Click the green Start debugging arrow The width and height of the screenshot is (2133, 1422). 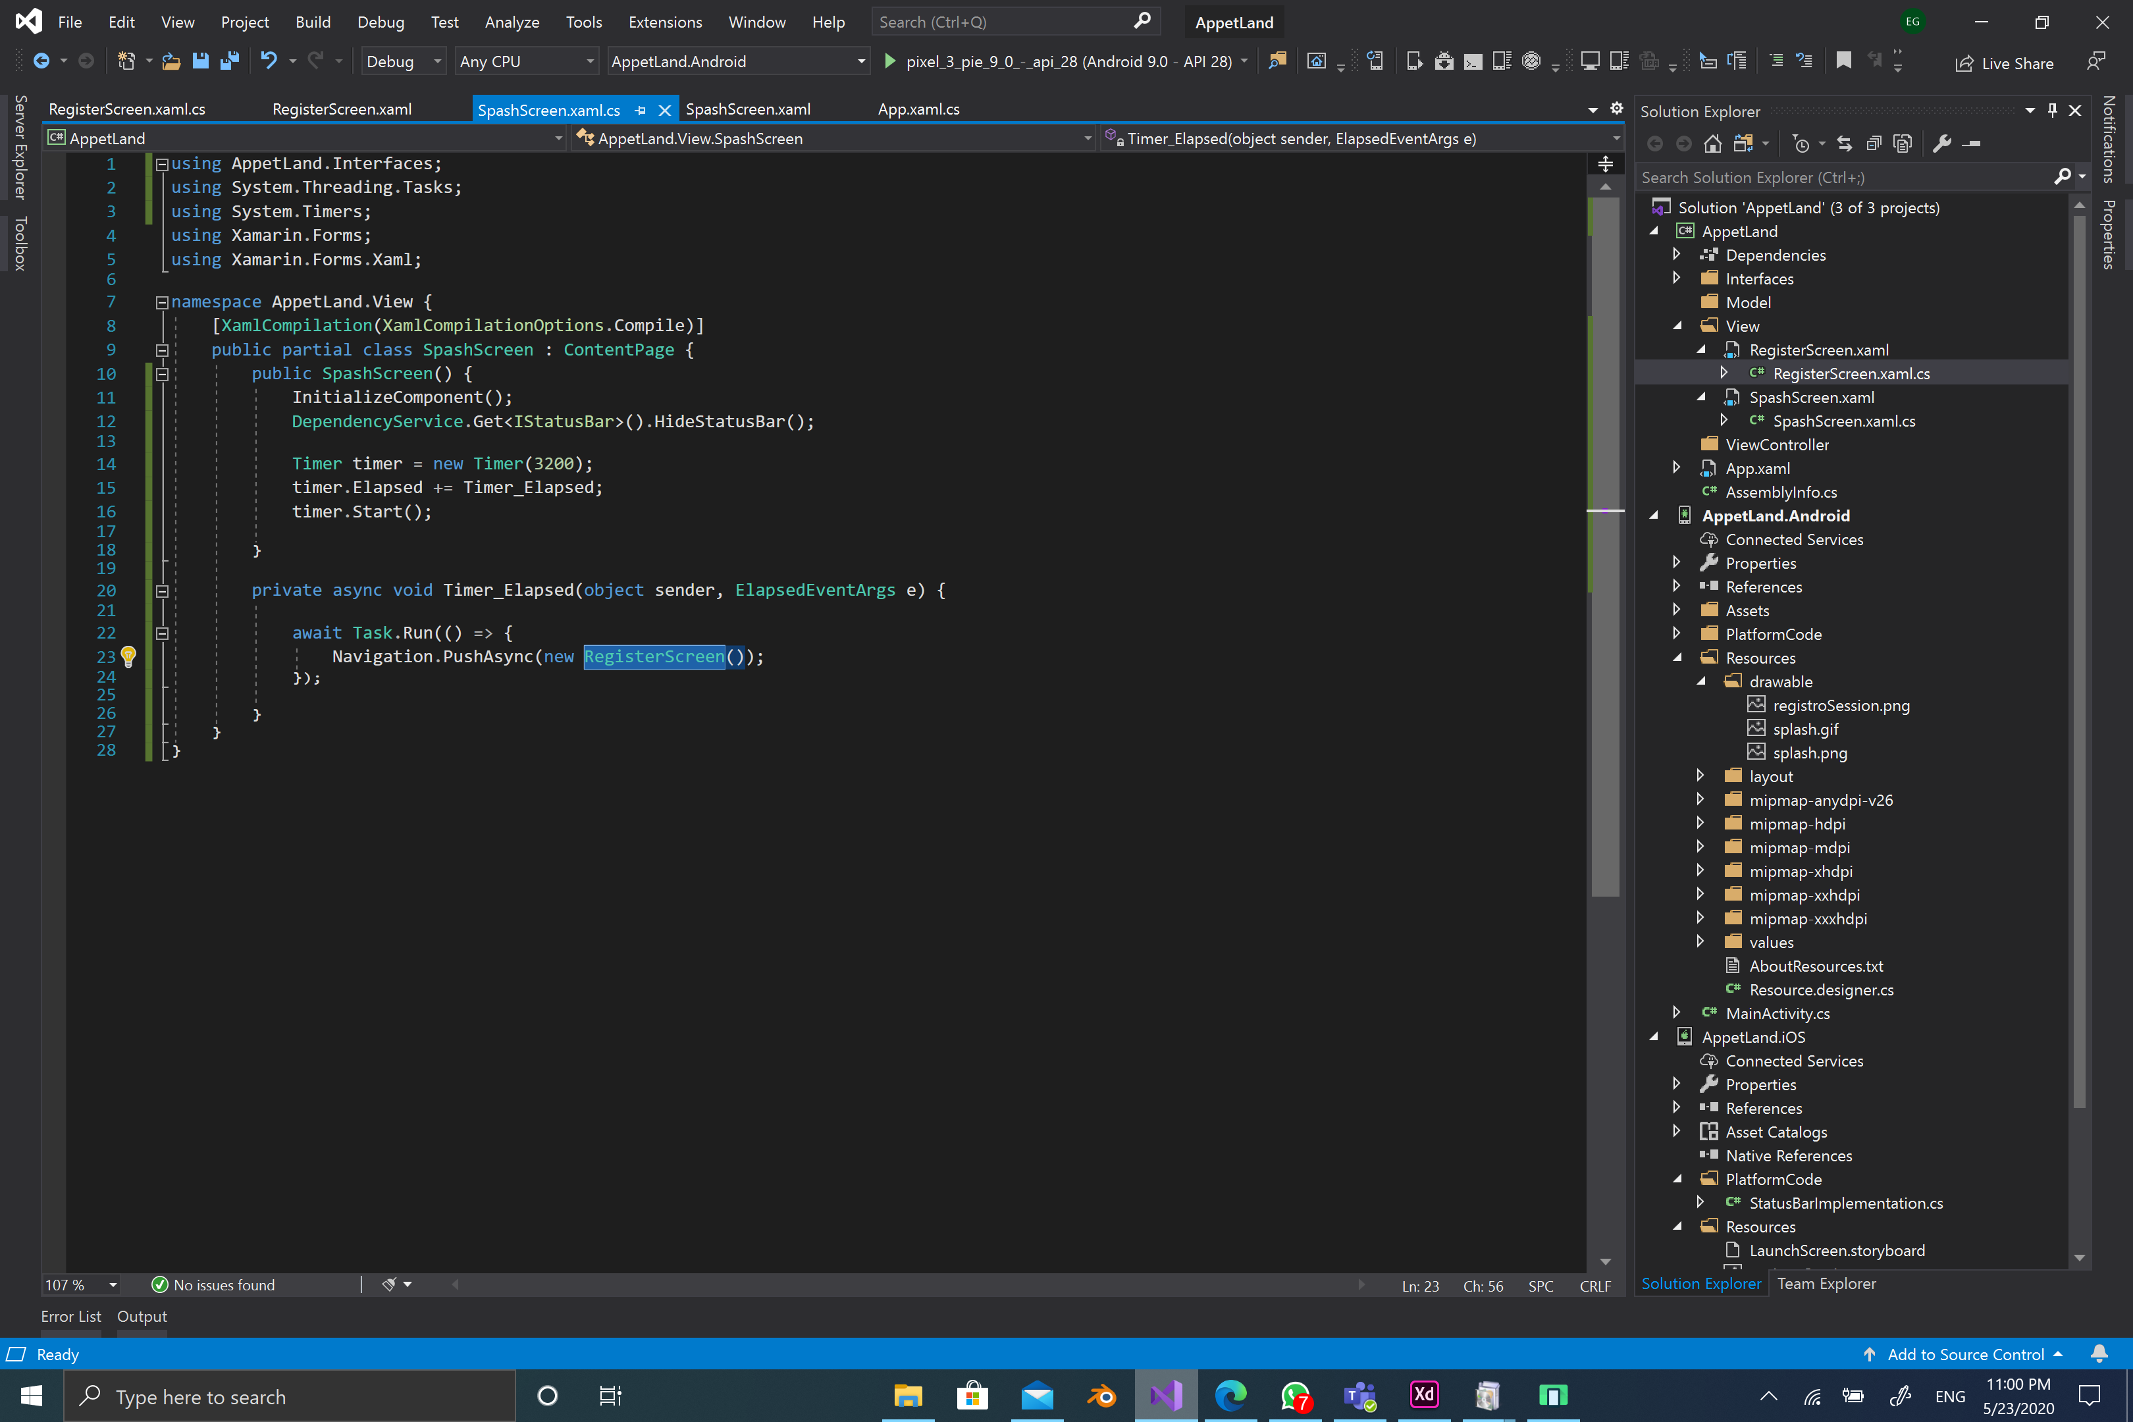click(x=889, y=61)
